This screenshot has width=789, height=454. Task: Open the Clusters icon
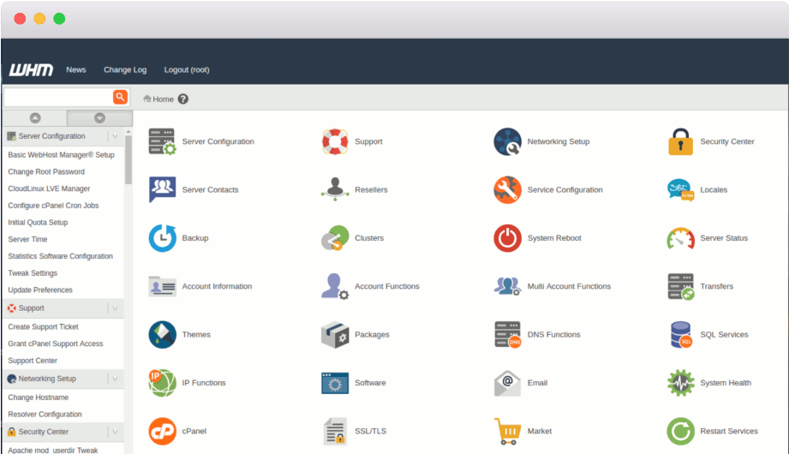coord(335,237)
